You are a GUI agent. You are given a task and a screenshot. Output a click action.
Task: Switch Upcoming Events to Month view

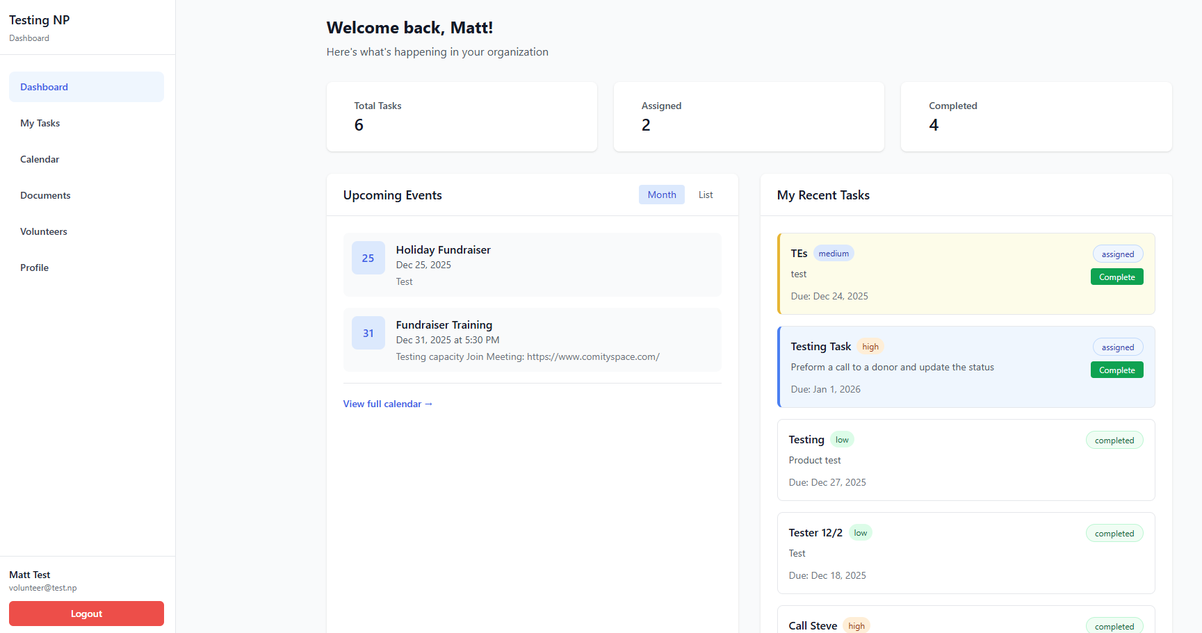pos(661,195)
